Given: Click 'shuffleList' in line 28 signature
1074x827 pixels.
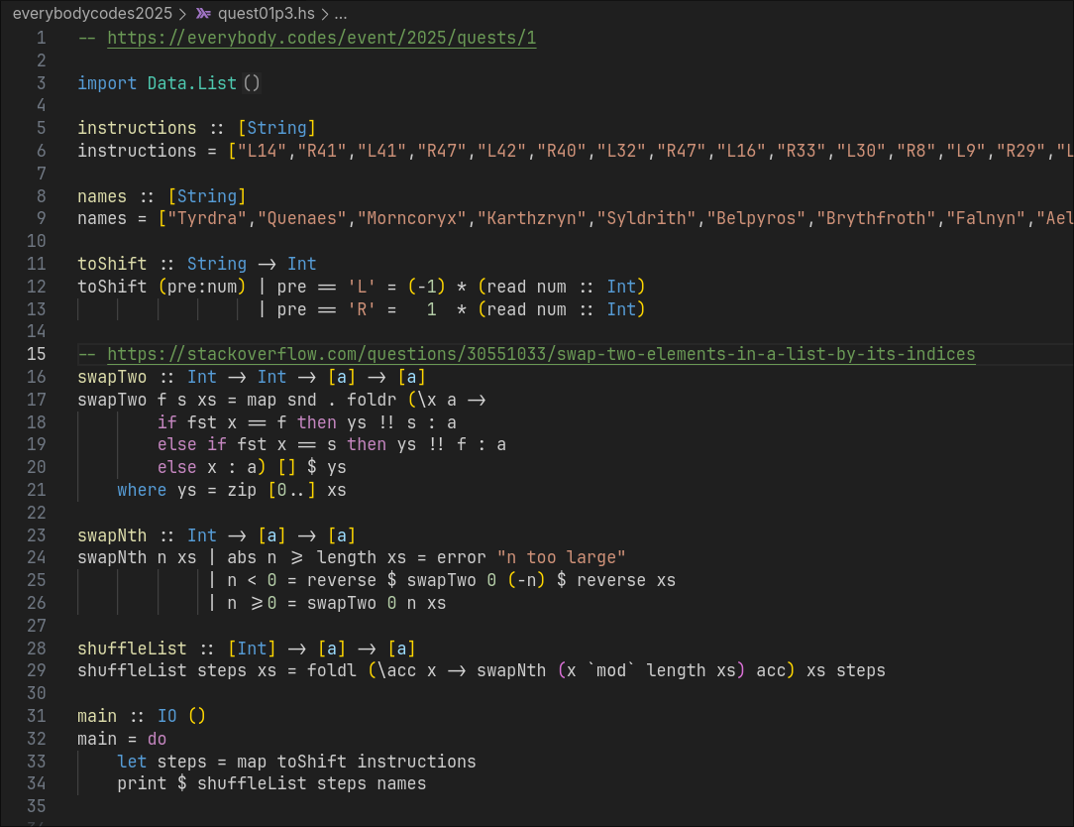Looking at the screenshot, I should pyautogui.click(x=132, y=649).
